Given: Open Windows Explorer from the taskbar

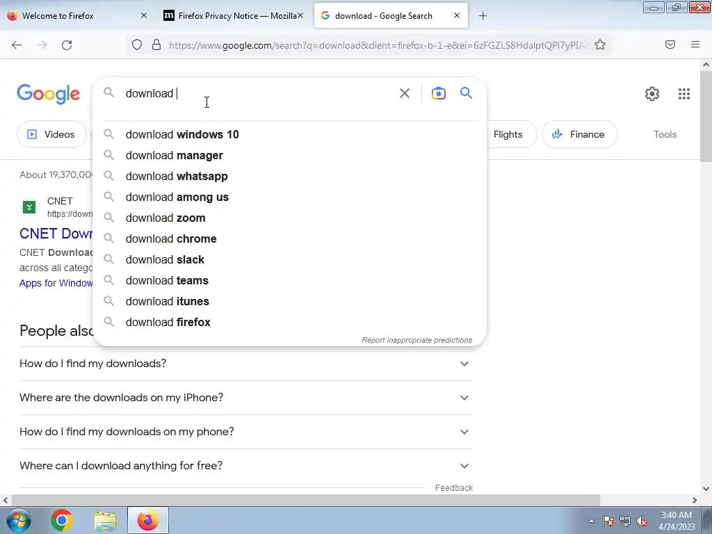Looking at the screenshot, I should 105,520.
